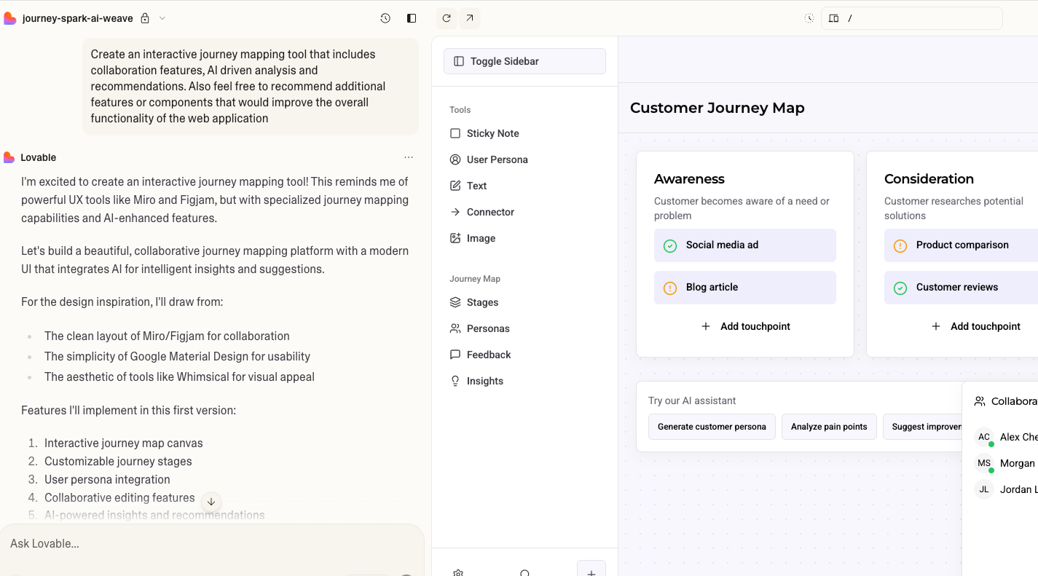Click the JL collaborator avatar

tap(984, 489)
